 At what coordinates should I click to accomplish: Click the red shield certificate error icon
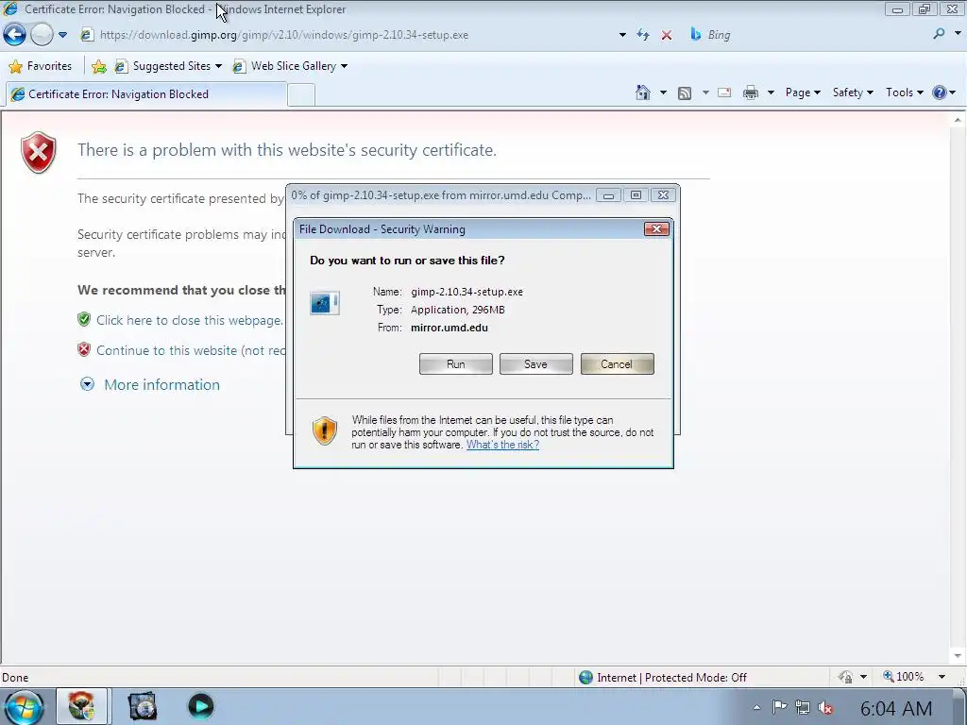[38, 152]
